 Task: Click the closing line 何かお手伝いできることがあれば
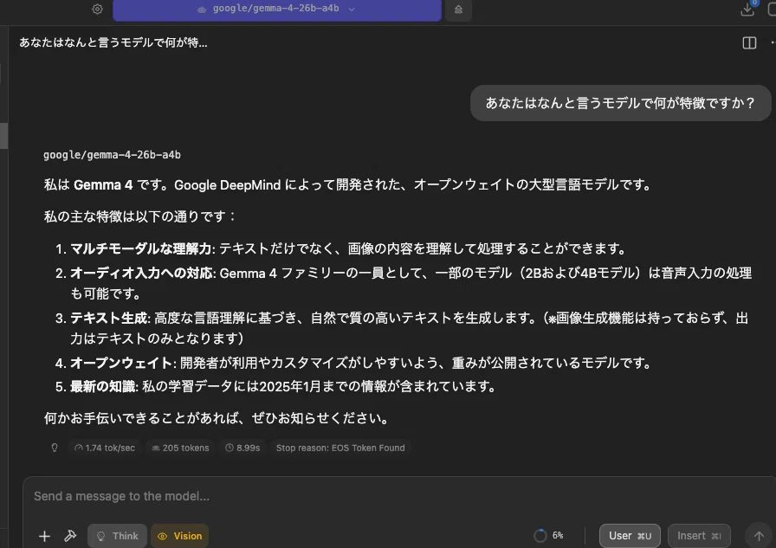[x=217, y=418]
